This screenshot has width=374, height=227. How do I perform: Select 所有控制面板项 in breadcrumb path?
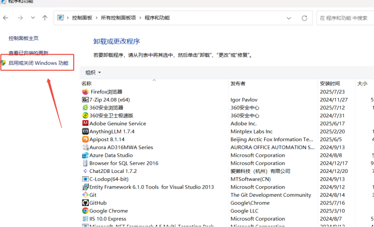118,18
